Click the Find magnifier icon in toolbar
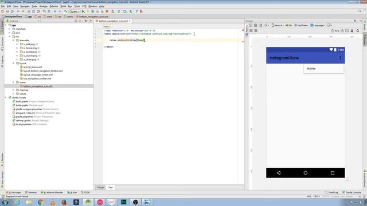The height and width of the screenshot is (206, 367). click(x=44, y=11)
